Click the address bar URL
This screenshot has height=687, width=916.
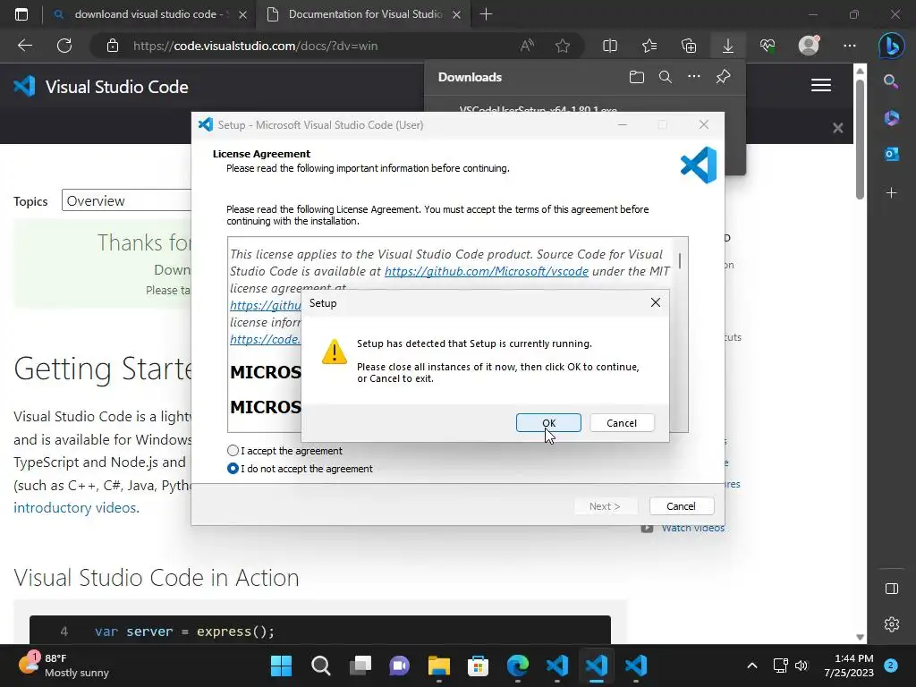click(255, 46)
